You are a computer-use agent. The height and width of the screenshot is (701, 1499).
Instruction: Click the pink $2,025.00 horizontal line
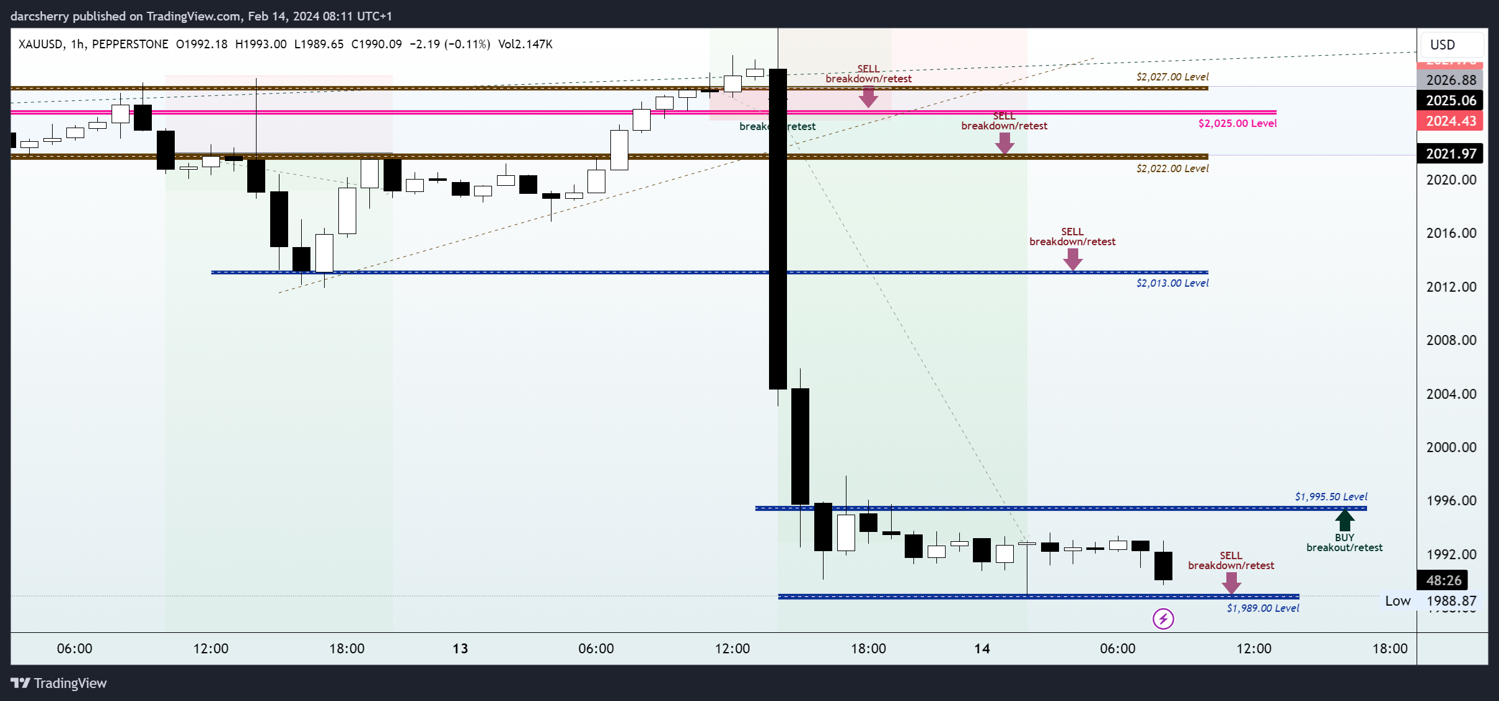coord(643,112)
